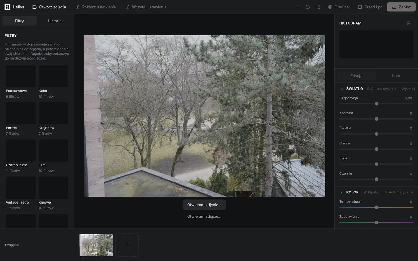
Task: Open the Podstawowe filter category
Action: point(20,82)
